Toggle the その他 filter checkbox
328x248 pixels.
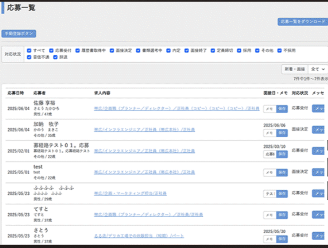pyautogui.click(x=257, y=51)
